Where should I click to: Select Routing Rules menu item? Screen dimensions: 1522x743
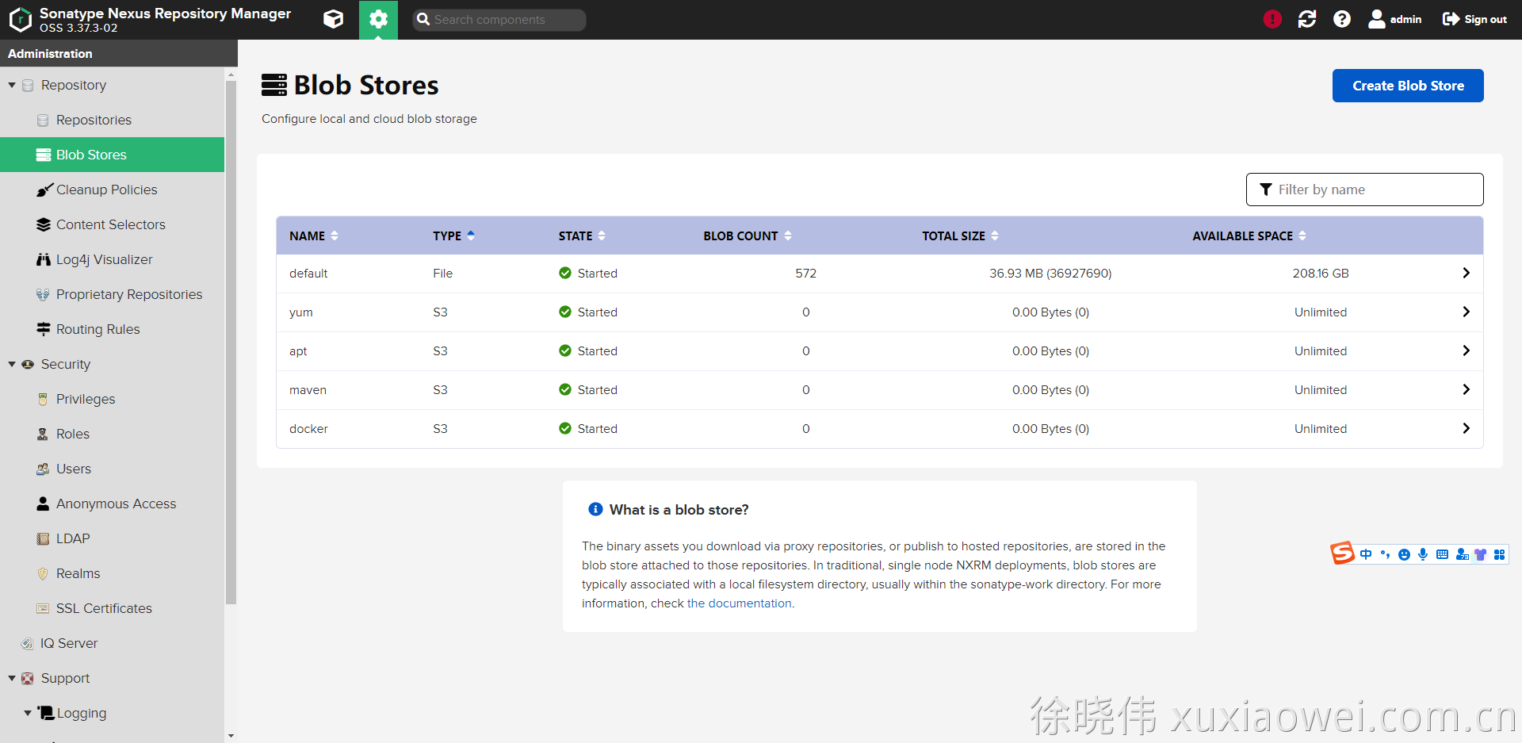tap(98, 329)
